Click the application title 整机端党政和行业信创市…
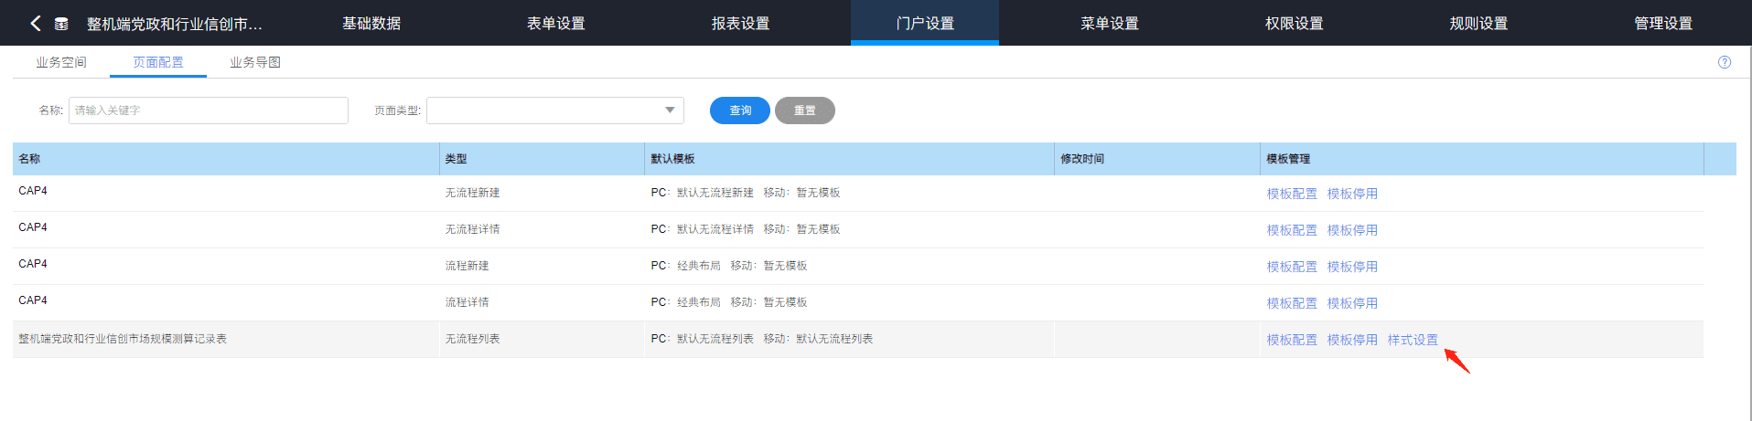The width and height of the screenshot is (1752, 421). pos(174,24)
